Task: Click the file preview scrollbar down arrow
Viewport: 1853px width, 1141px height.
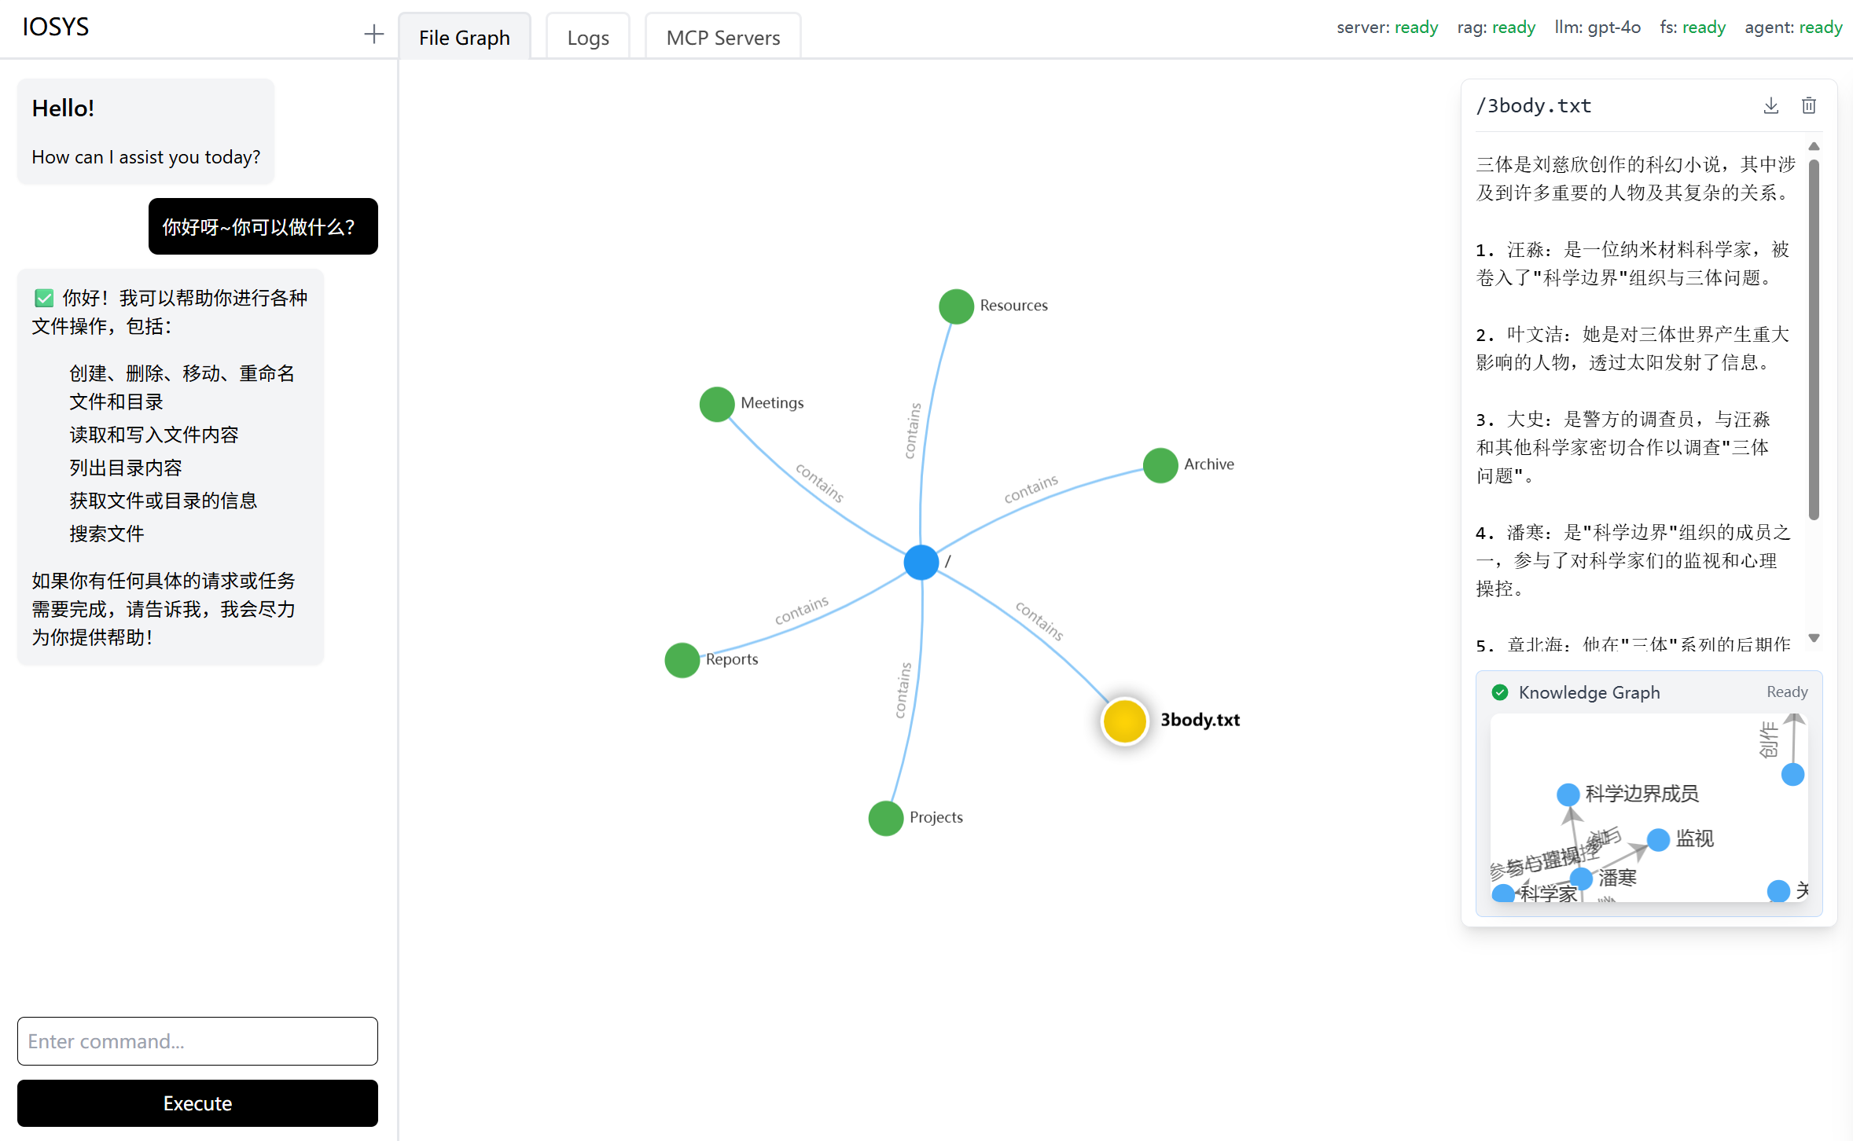Action: point(1814,638)
